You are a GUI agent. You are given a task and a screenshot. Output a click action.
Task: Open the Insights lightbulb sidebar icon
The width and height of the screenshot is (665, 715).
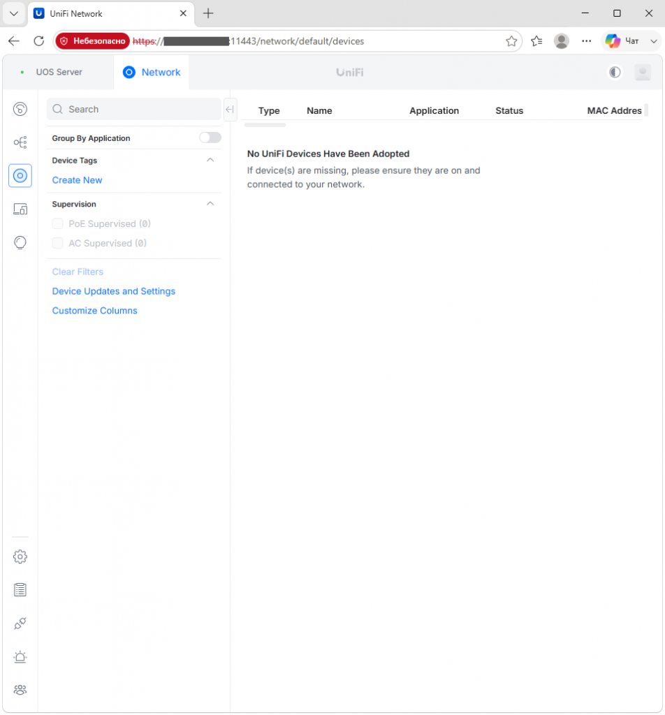tap(20, 242)
